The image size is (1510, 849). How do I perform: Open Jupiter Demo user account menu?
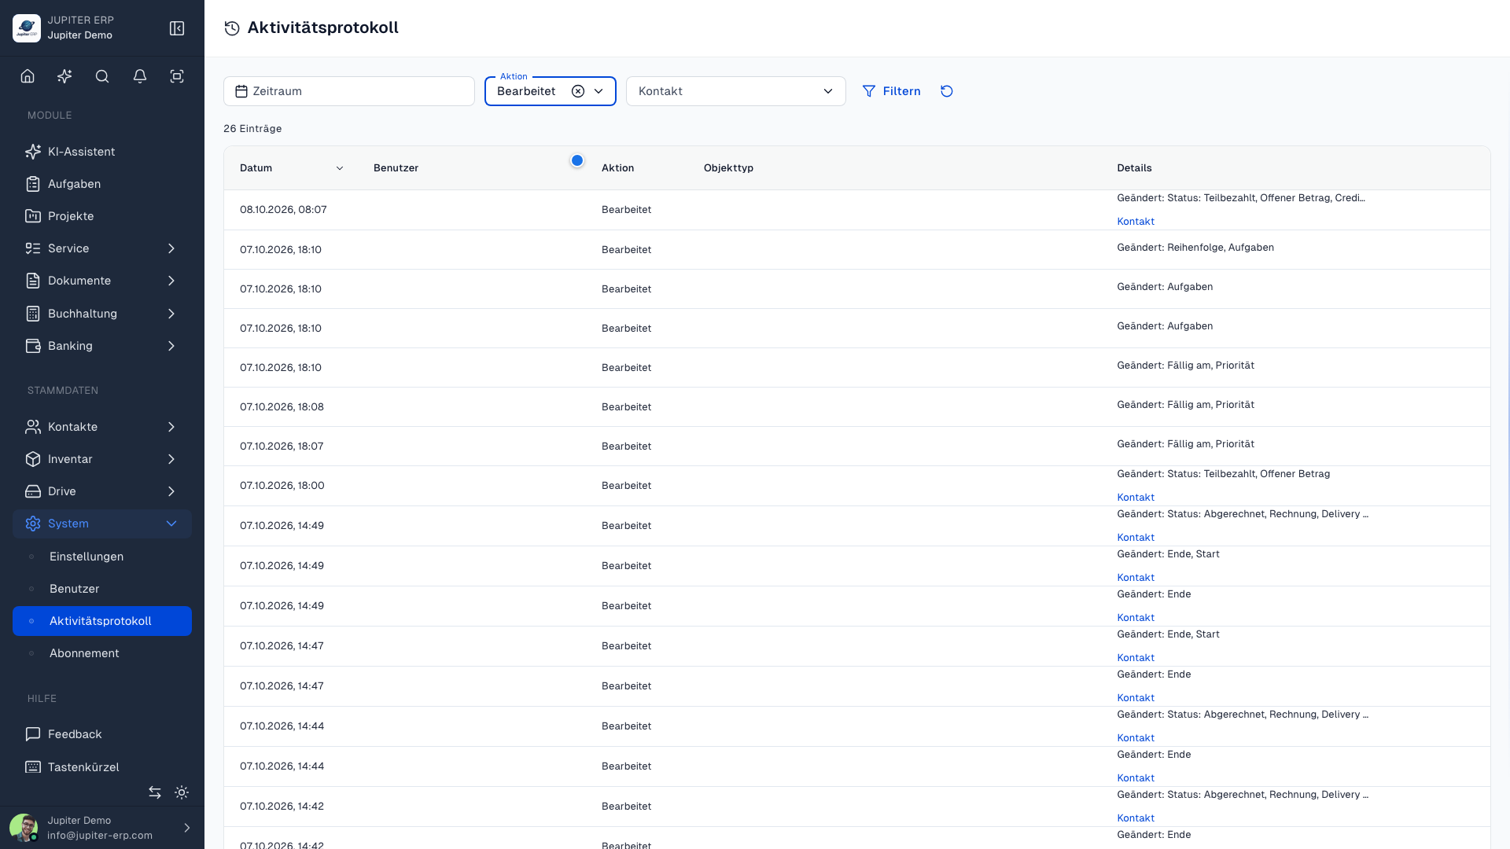[102, 828]
